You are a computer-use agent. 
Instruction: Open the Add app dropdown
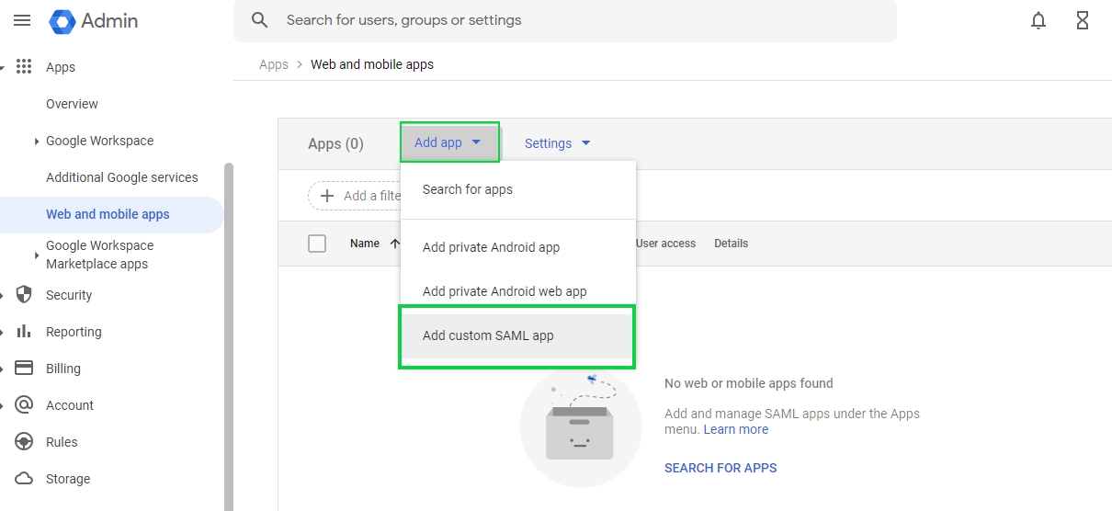tap(448, 142)
